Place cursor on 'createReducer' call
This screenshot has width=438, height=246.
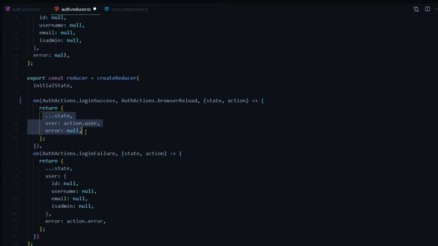click(116, 78)
